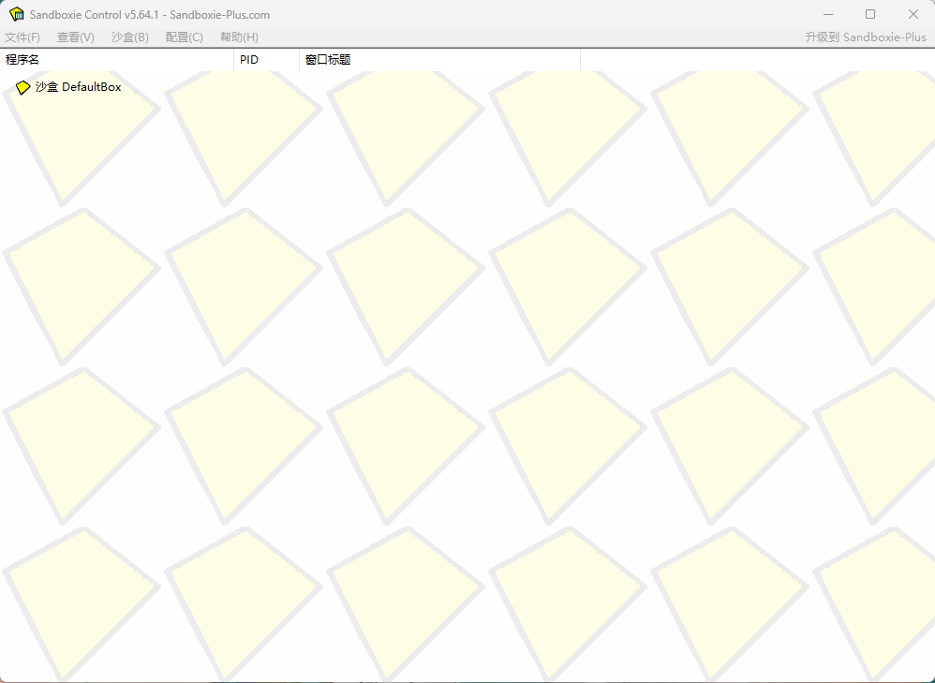
Task: Open the 配置(C) menu
Action: tap(184, 37)
